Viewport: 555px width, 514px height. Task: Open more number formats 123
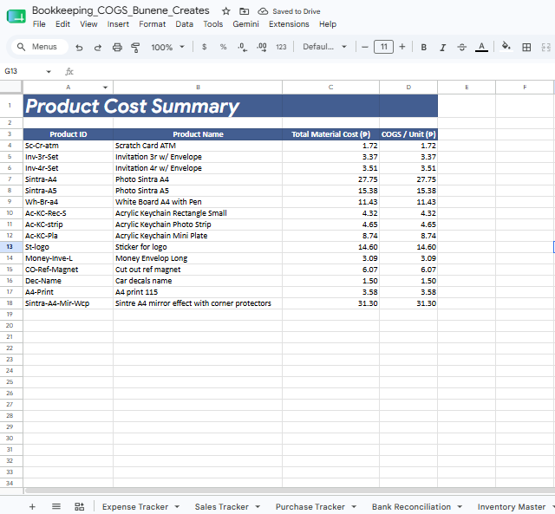(281, 47)
